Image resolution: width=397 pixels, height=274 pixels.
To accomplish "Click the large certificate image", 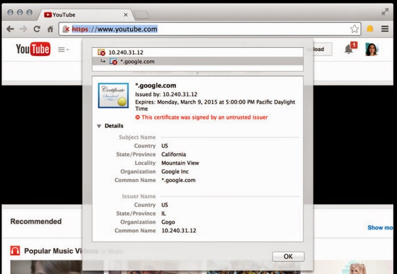I will click(x=113, y=95).
